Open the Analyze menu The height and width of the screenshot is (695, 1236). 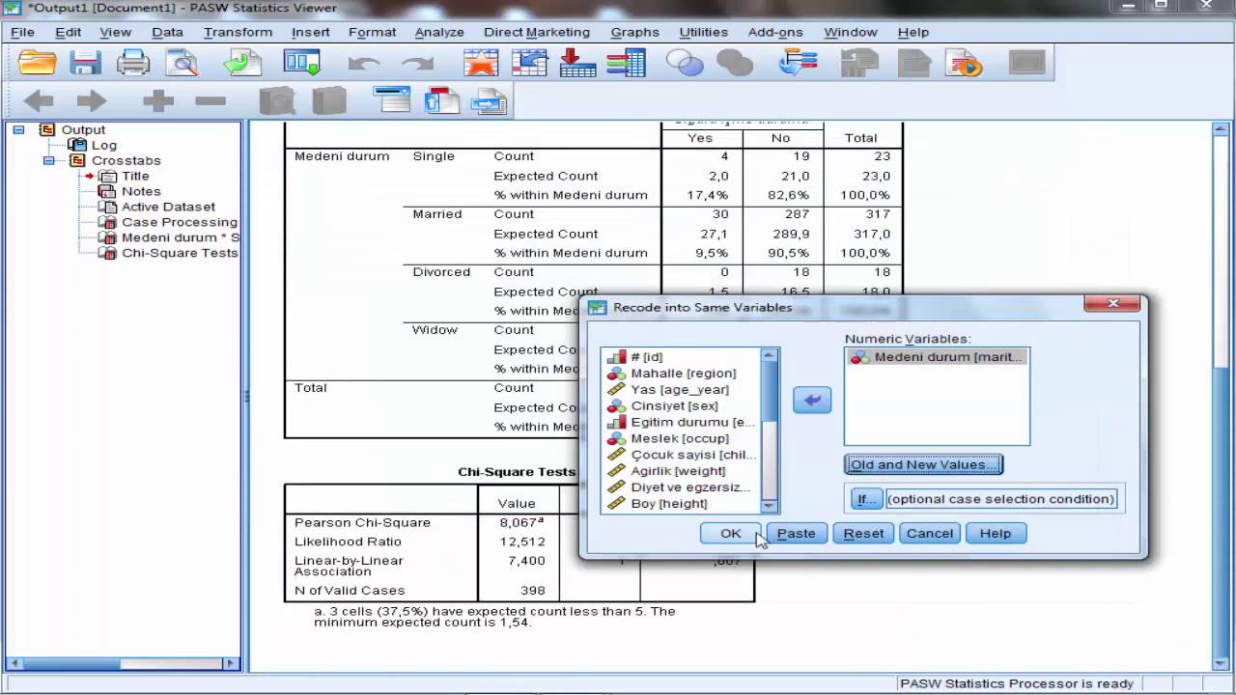pos(439,32)
